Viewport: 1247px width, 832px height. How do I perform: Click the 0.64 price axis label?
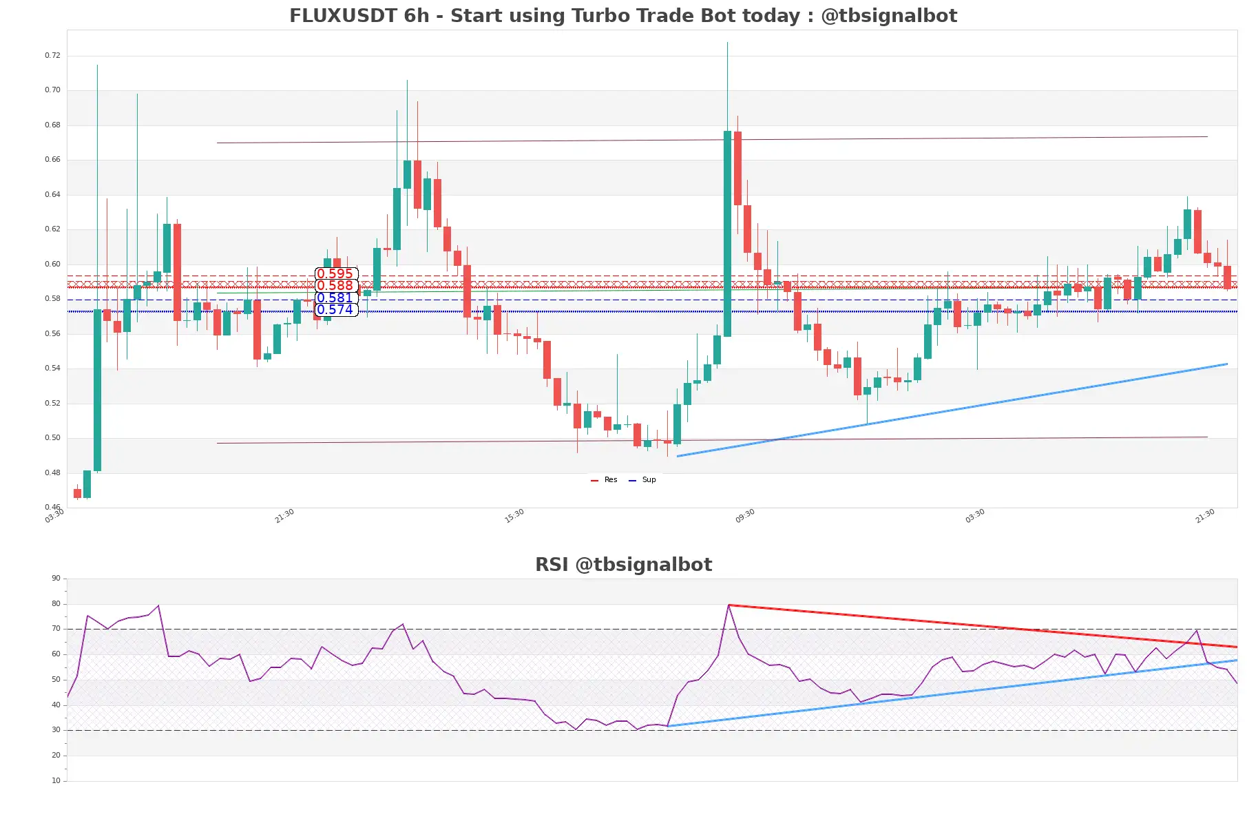(x=52, y=195)
